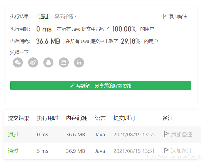Screen dimensions: 205x162
Task: Click the 2021/08/19 13:55 timestamp
Action: click(134, 135)
